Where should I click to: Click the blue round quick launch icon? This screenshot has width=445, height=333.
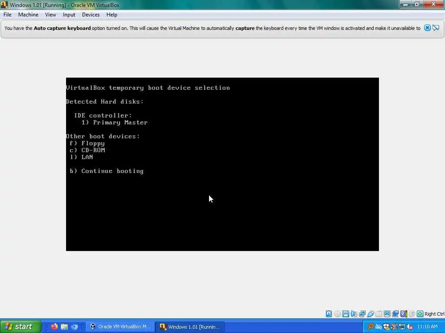pyautogui.click(x=74, y=326)
